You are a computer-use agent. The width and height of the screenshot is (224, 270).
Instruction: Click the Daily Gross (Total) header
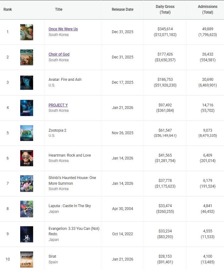[165, 9]
